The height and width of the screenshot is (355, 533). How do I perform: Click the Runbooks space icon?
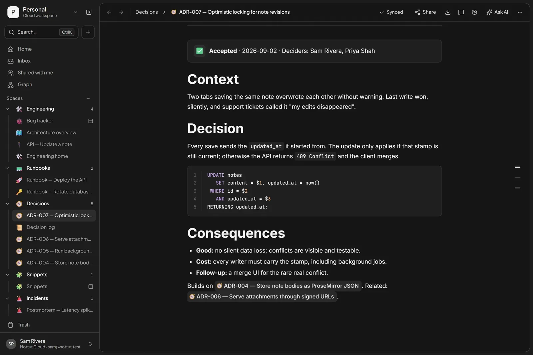(19, 168)
